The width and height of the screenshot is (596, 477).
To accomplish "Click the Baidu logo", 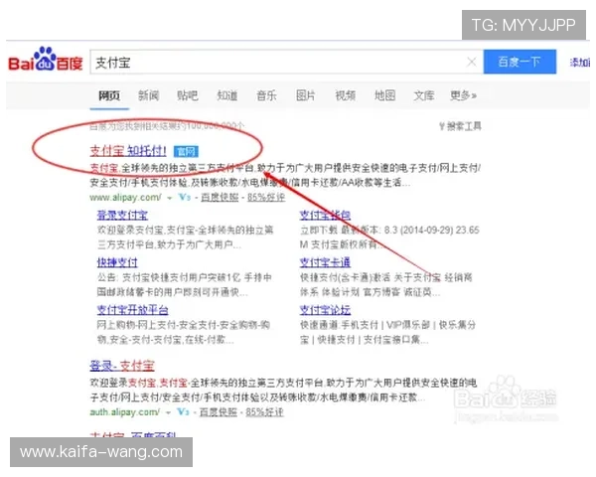I will pos(46,60).
